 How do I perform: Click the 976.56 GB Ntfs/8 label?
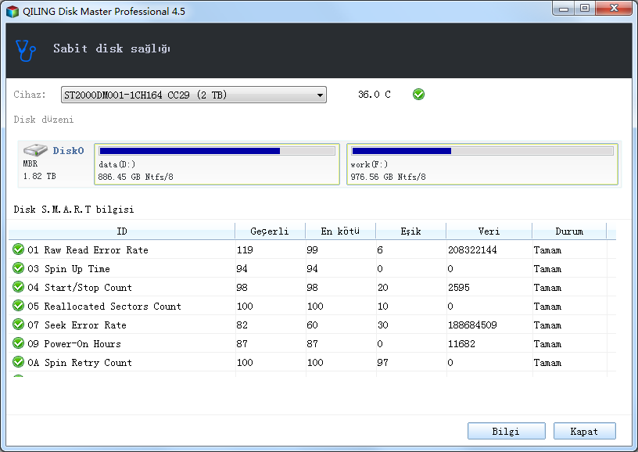[388, 177]
